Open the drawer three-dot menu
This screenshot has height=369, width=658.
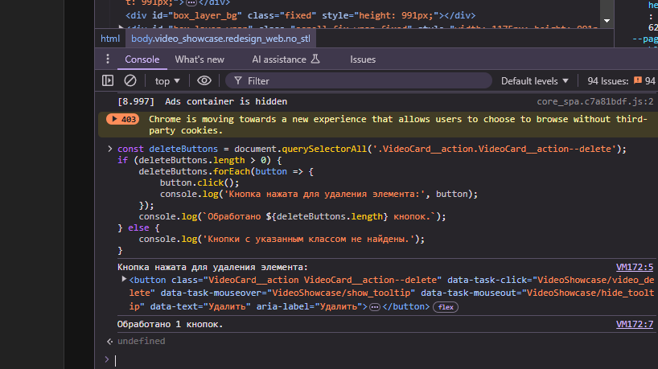(107, 59)
